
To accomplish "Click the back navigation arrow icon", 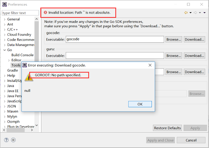I will (x=186, y=13).
